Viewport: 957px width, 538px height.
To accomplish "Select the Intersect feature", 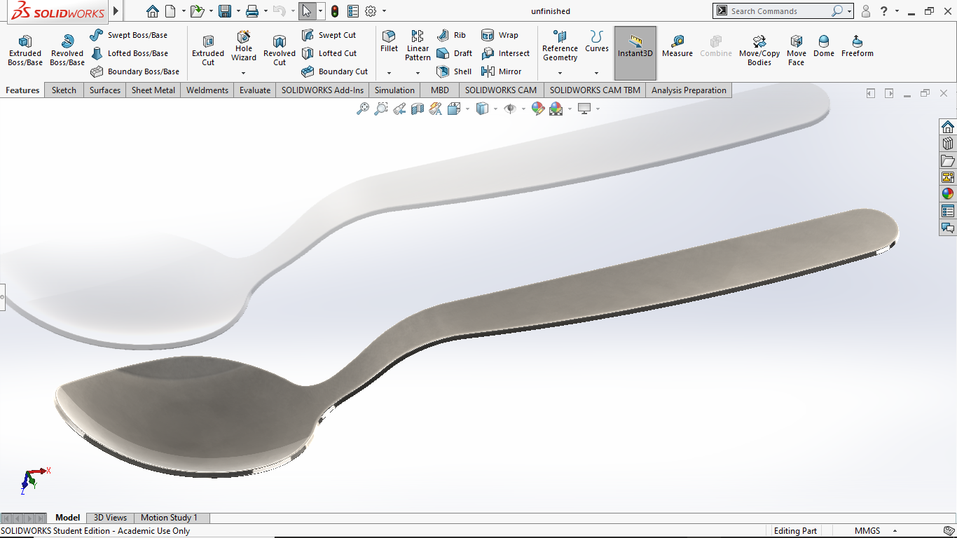I will tap(505, 53).
